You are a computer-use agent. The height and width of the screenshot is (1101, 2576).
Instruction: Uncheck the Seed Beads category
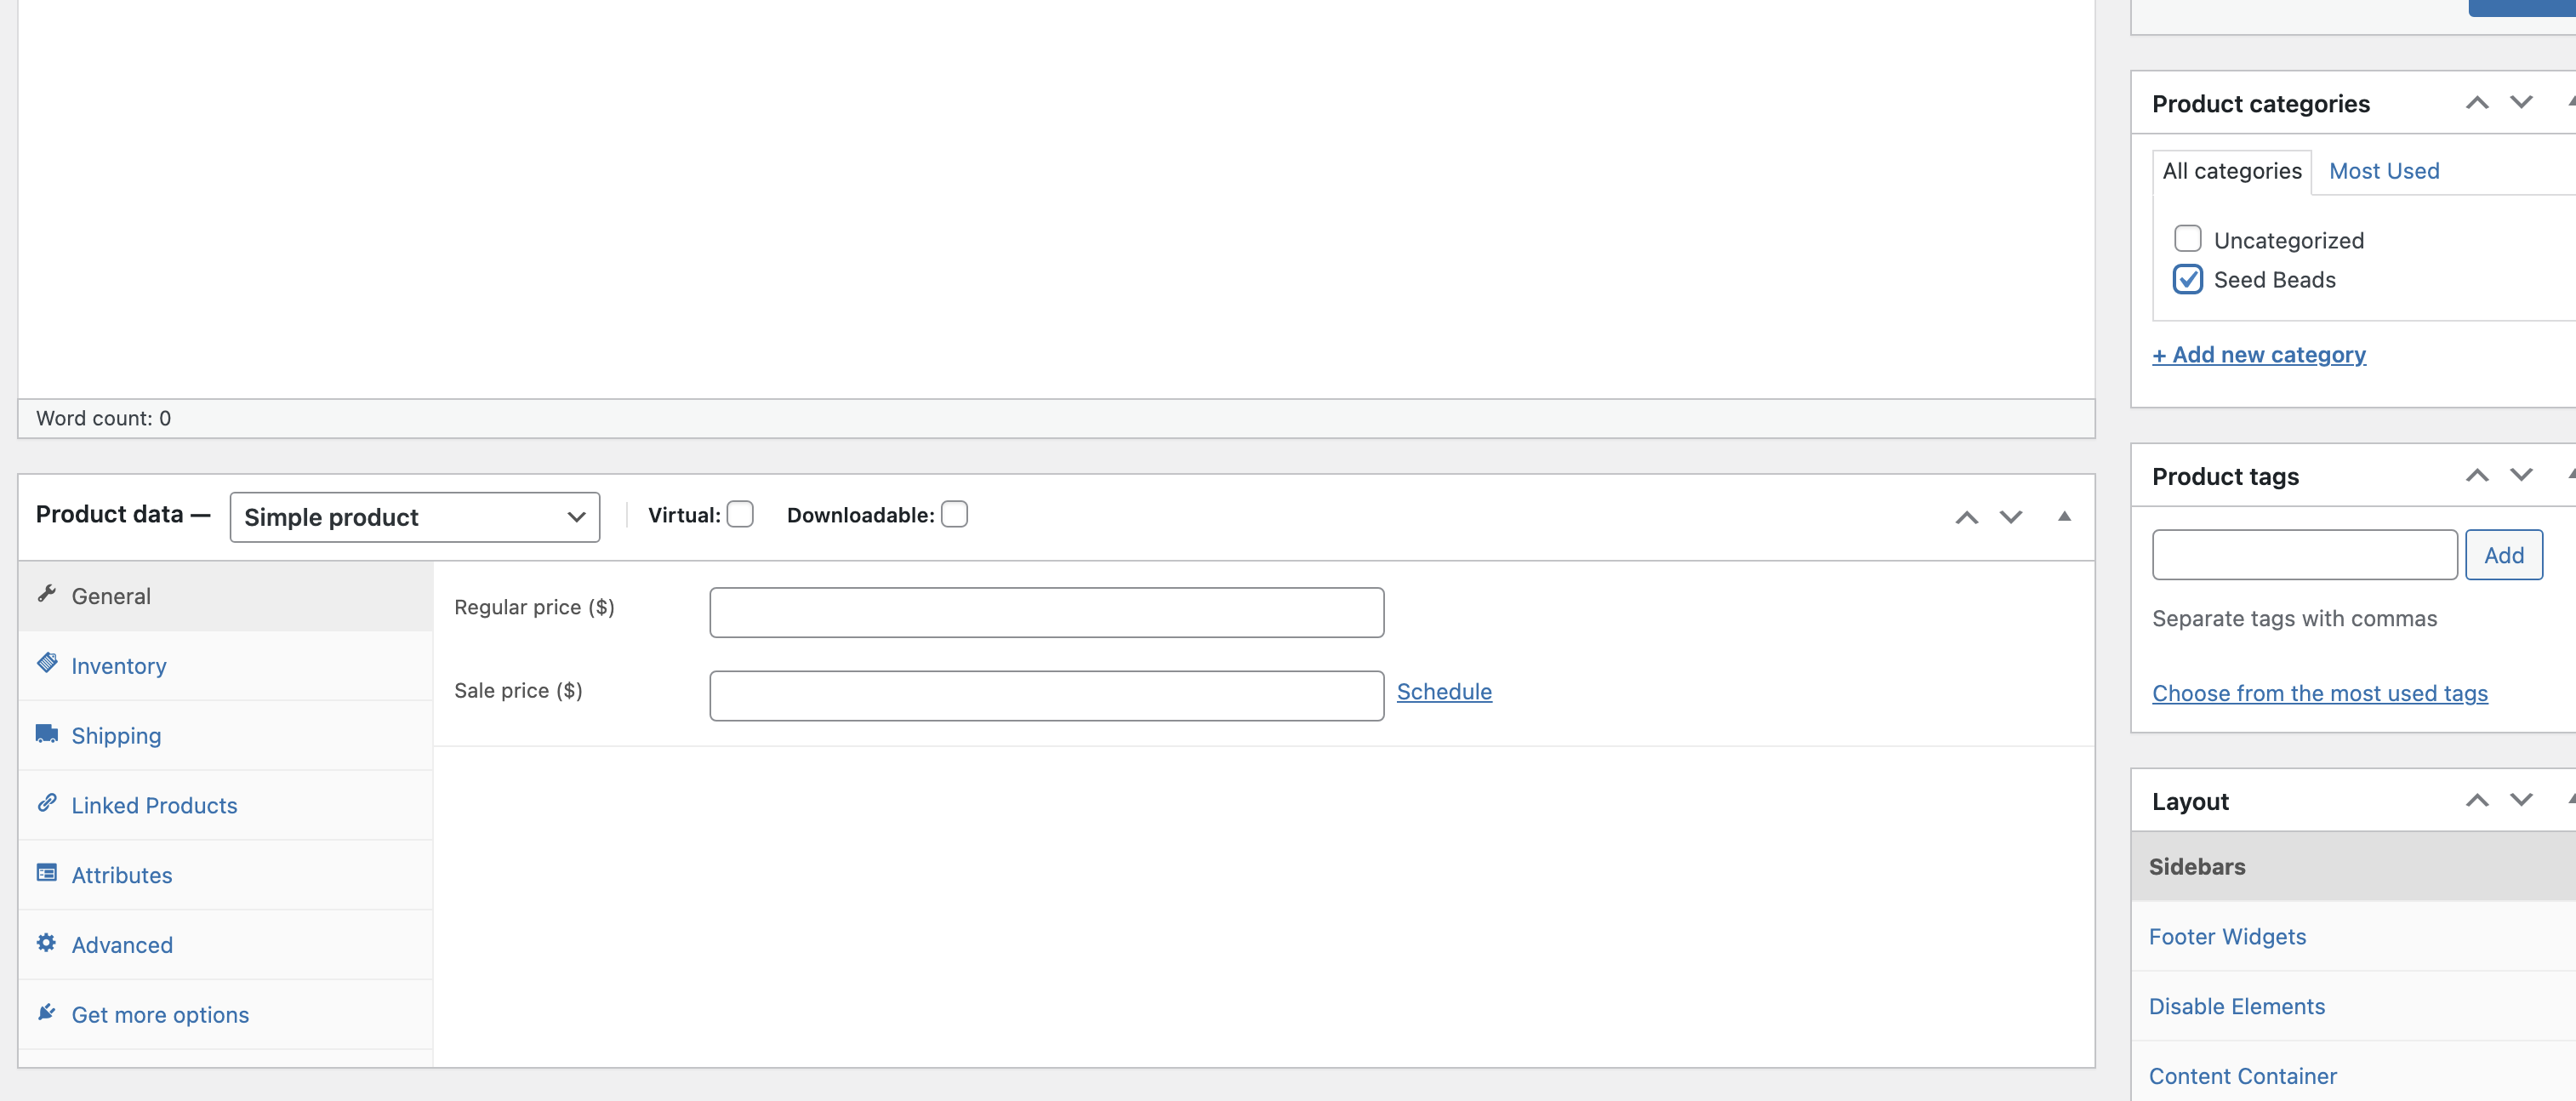(x=2187, y=278)
